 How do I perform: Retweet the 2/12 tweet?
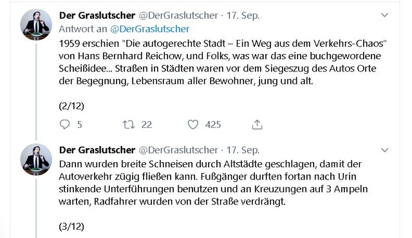tap(129, 124)
